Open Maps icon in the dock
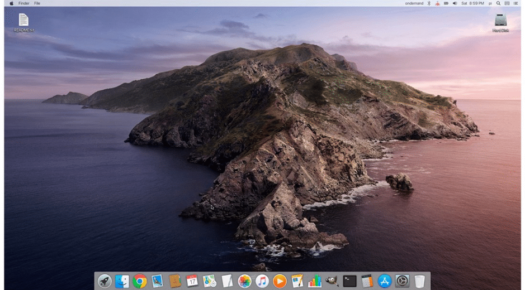The image size is (525, 290). point(210,281)
